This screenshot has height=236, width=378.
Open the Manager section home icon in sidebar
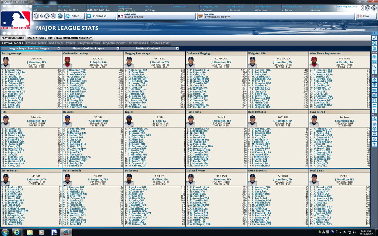point(374,57)
